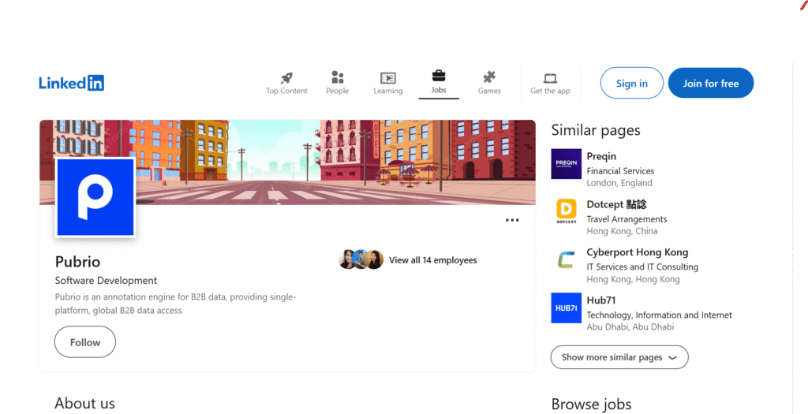Click the Cyberport Hong Kong logo
The image size is (808, 414).
[x=566, y=259]
